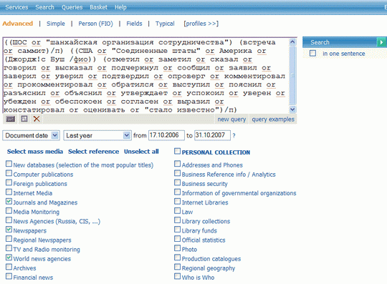The image size is (387, 284).
Task: Open the Law category link
Action: pos(187,212)
